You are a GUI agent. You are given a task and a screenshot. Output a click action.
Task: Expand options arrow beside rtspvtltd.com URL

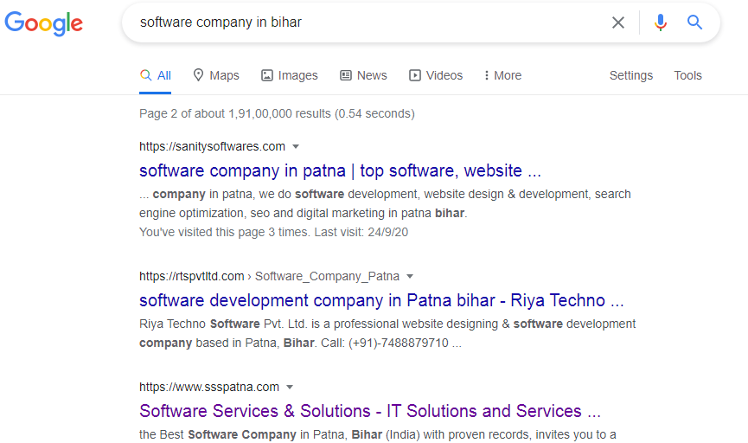[409, 276]
